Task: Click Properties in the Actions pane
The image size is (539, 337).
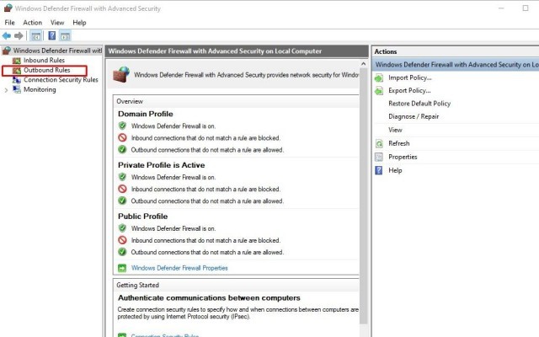Action: point(403,157)
